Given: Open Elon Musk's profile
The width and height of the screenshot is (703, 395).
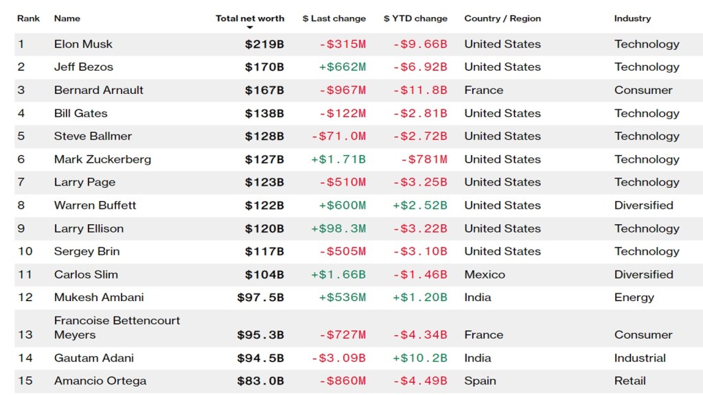Looking at the screenshot, I should point(83,44).
